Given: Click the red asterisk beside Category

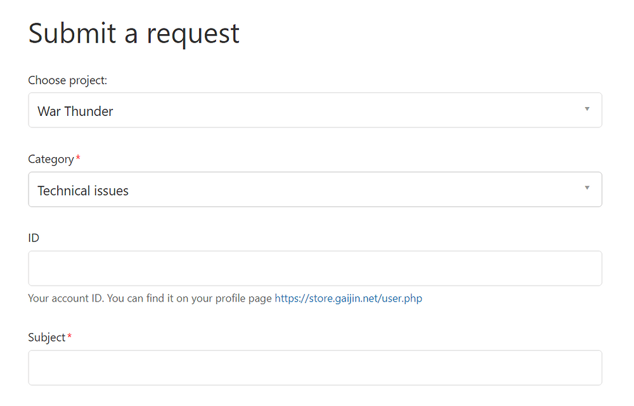Looking at the screenshot, I should (78, 158).
